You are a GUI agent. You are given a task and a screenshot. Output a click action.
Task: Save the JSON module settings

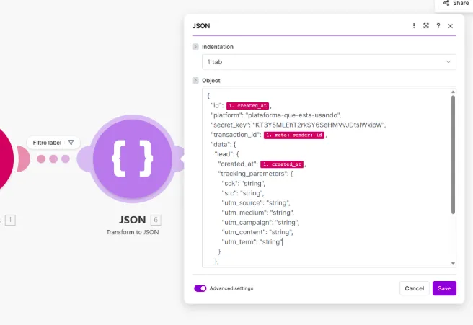pyautogui.click(x=444, y=288)
